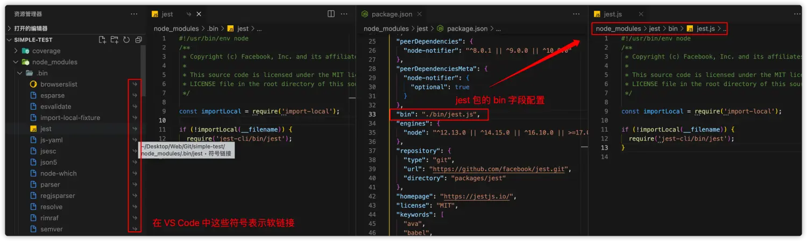
Task: Click the symlink arrow beside browserslist
Action: [x=134, y=84]
